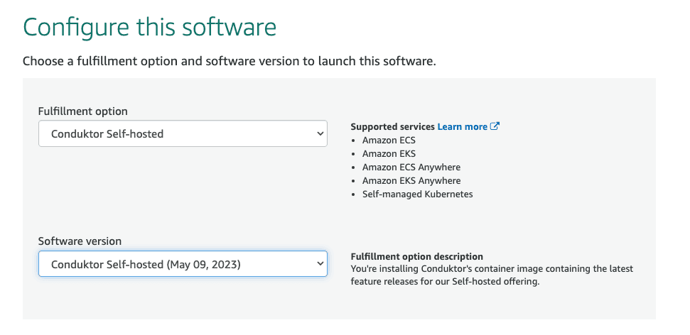Click the chevron arrow on Fulfillment option select
Screen dimensions: 690x335
(x=318, y=133)
